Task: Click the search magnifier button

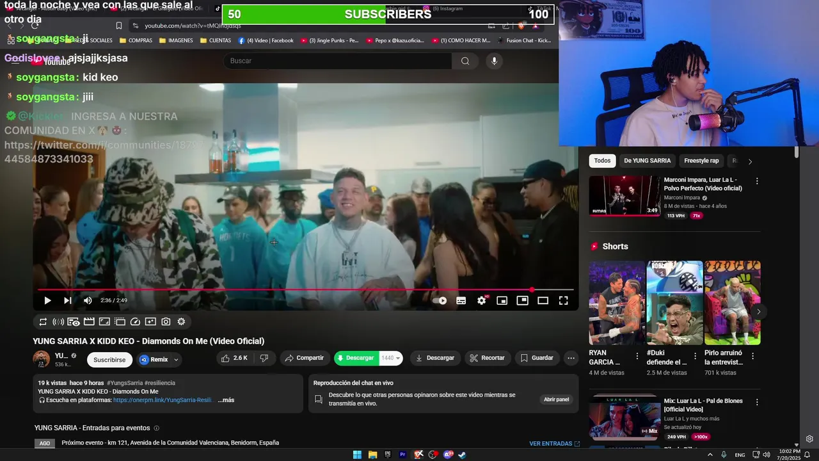Action: point(465,61)
